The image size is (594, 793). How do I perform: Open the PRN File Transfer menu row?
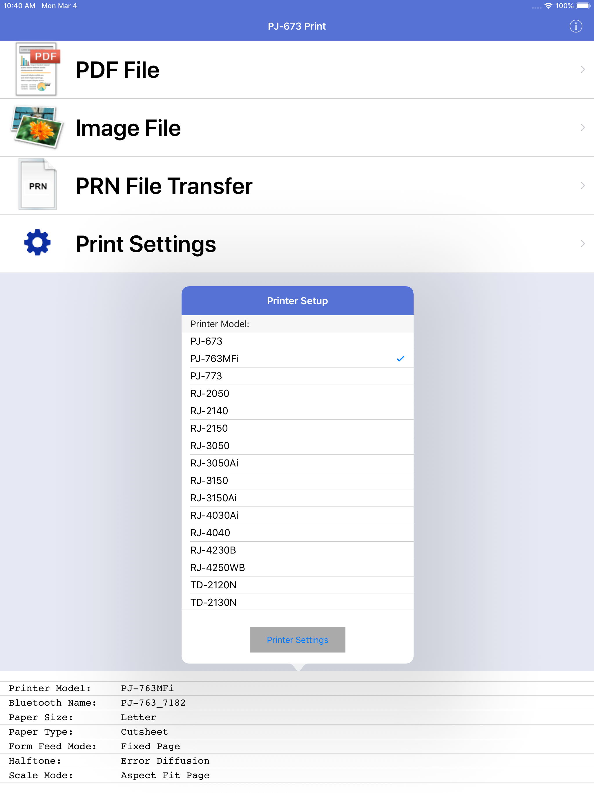[x=287, y=185]
